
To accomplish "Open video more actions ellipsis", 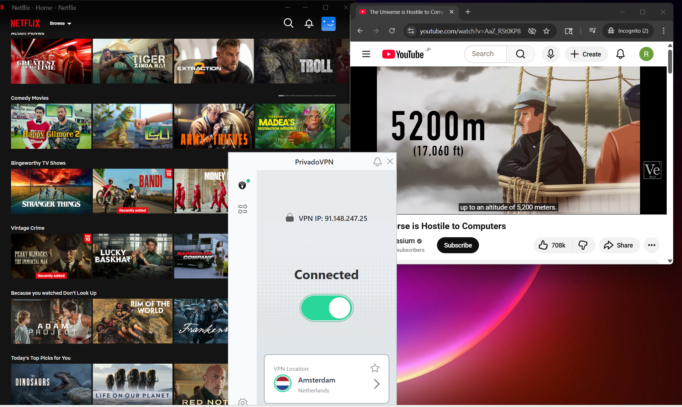I will coord(651,245).
